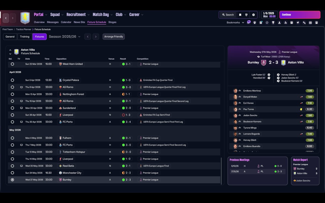Click the fixture list vertical scrollbar
Screen dimensions: 325x203
click(221, 171)
